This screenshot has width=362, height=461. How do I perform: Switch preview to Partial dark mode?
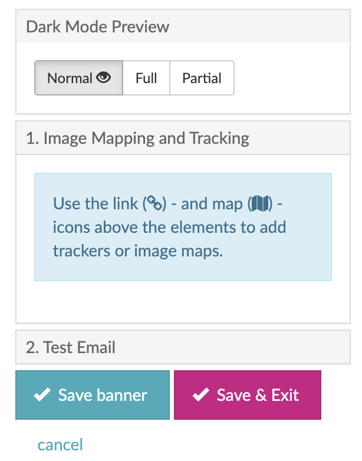[x=202, y=78]
